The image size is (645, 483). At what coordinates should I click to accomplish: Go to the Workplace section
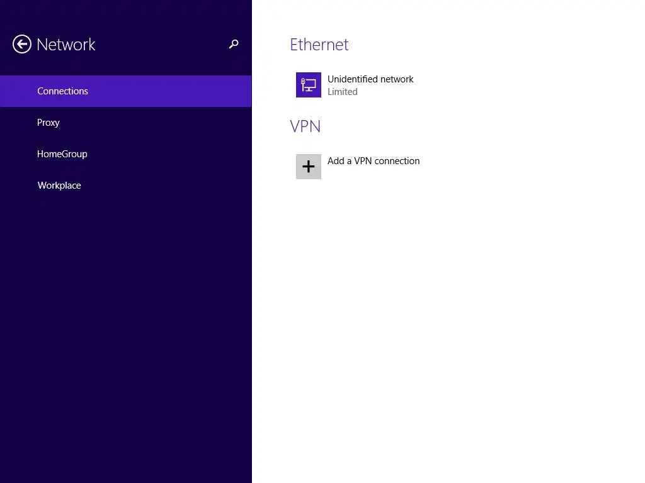[x=59, y=186]
